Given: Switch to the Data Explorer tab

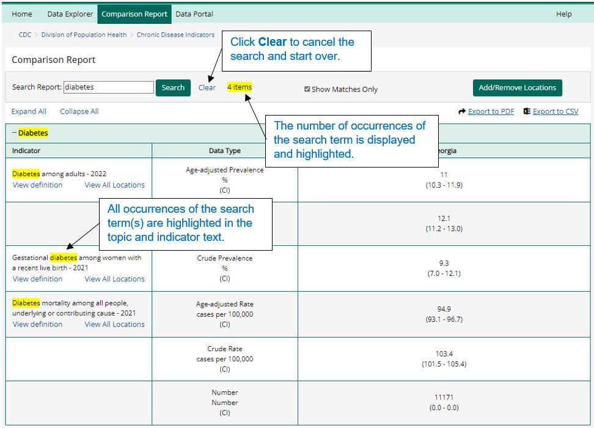Looking at the screenshot, I should click(x=69, y=13).
